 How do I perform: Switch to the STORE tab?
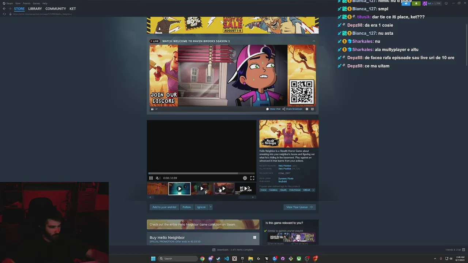coord(19,9)
